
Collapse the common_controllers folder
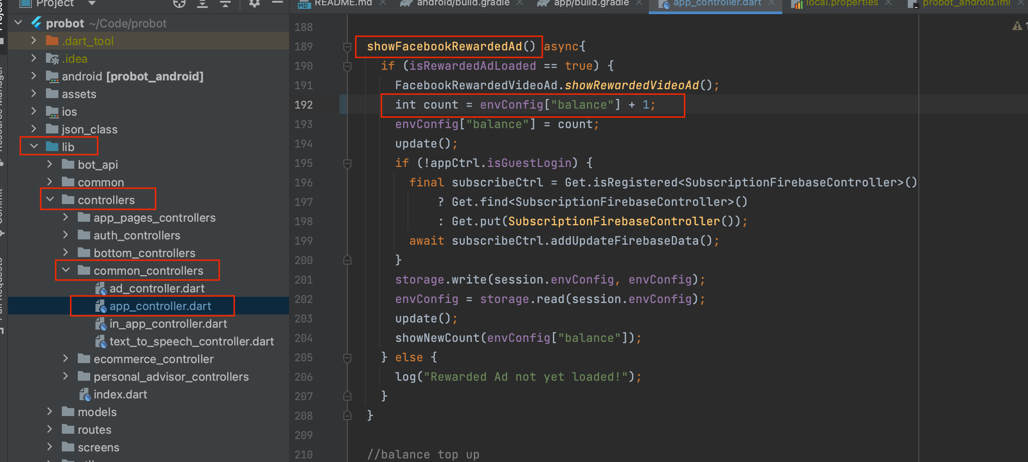(66, 270)
